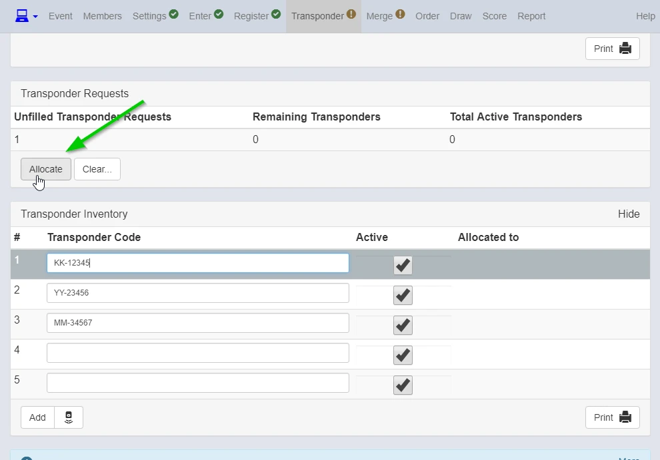Toggle the Active checkbox in row 5
Image resolution: width=660 pixels, height=460 pixels.
click(403, 385)
